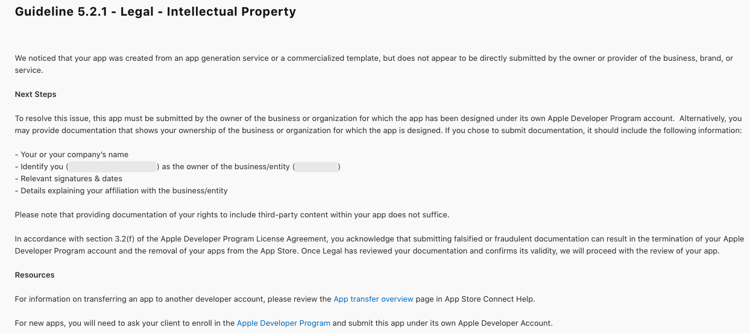Click the 'Details explaining your affiliation' bullet
The height and width of the screenshot is (333, 750).
pos(121,190)
